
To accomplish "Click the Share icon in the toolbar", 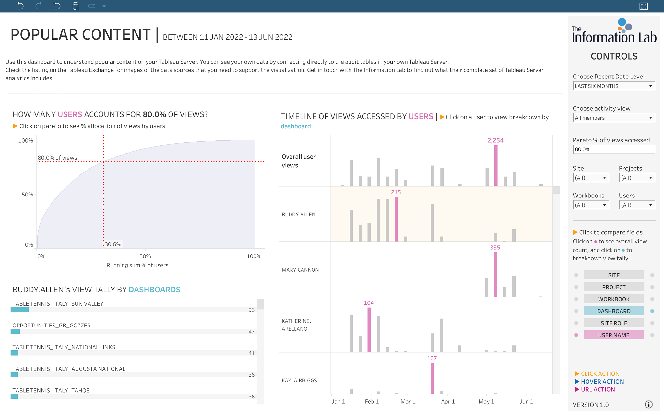I will tap(92, 6).
